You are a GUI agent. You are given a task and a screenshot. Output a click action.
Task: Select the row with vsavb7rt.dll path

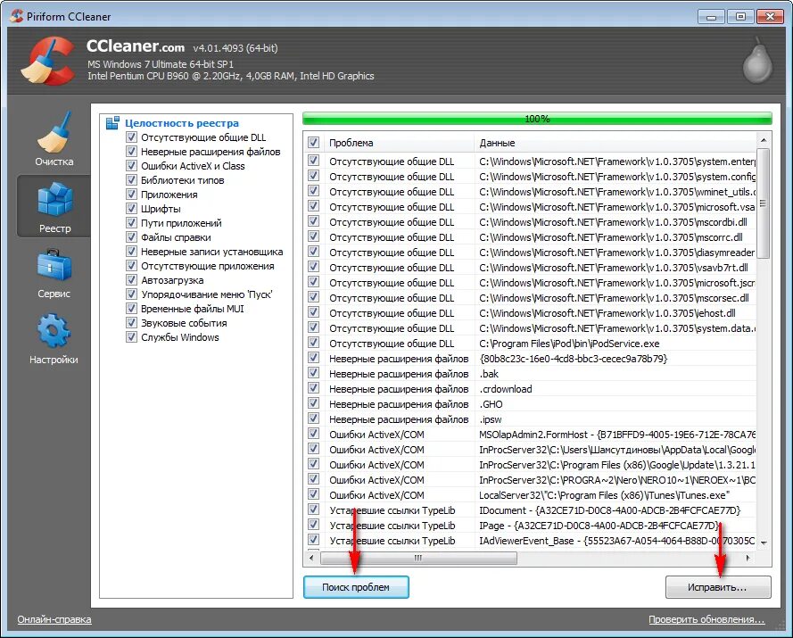(530, 267)
